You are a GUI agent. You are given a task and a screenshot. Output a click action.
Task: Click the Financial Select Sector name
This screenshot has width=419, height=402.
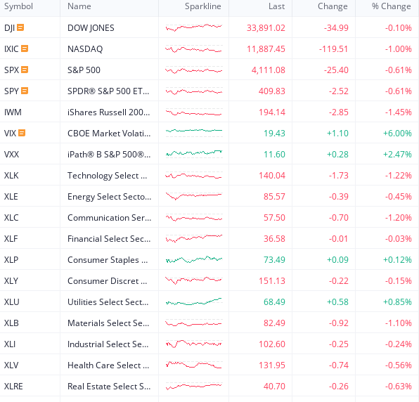click(109, 239)
